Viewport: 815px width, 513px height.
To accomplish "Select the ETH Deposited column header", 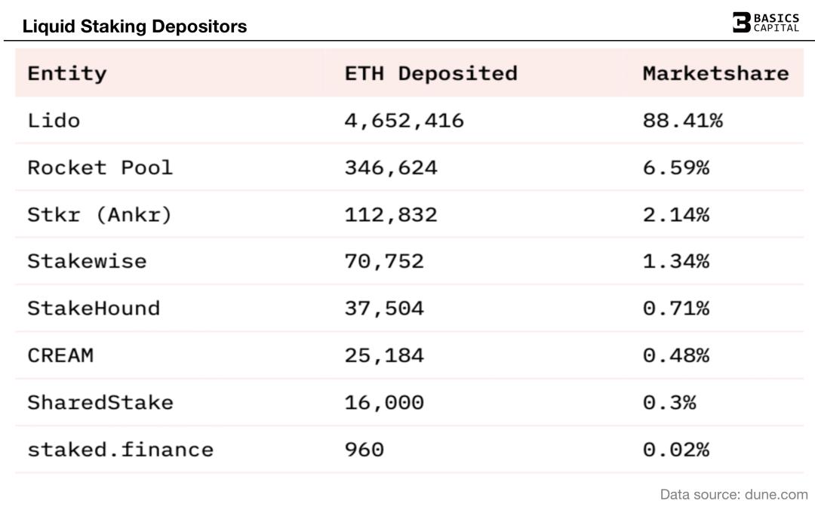I will [431, 73].
